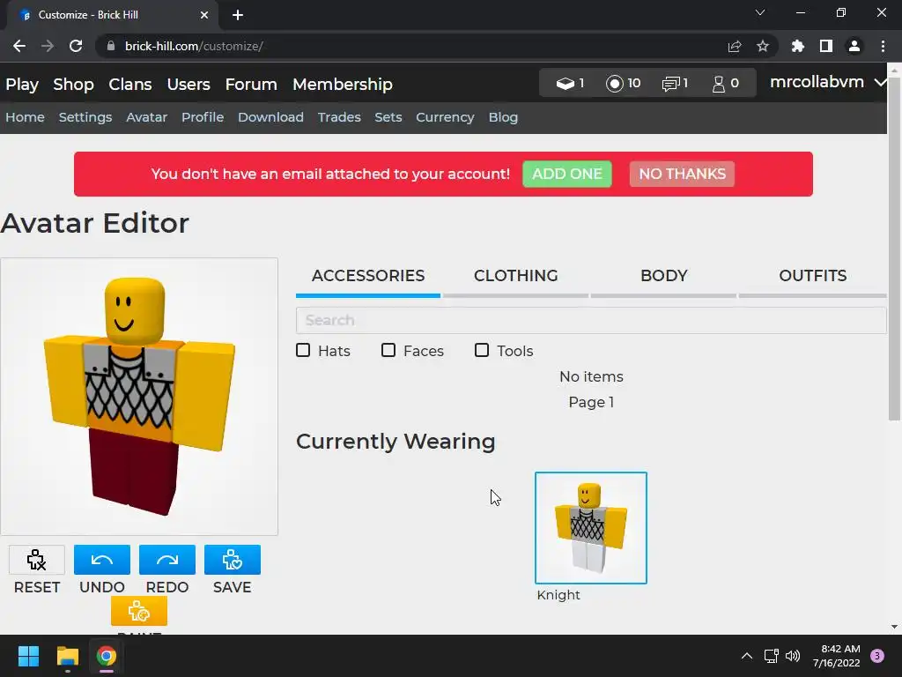Open the Trades link

point(339,117)
